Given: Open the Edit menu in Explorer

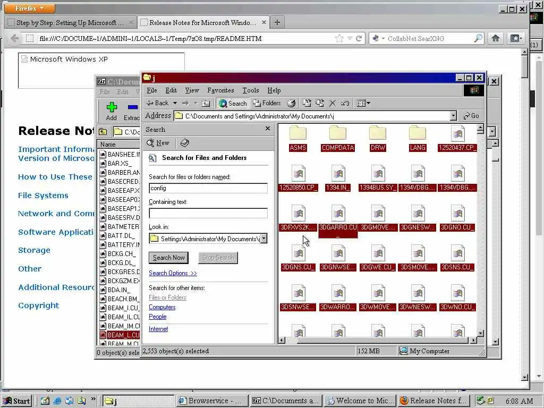Looking at the screenshot, I should pyautogui.click(x=171, y=90).
